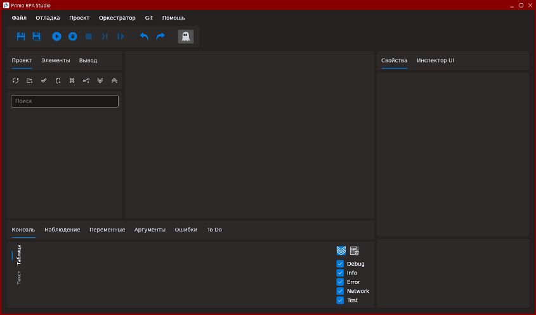This screenshot has height=315, width=536.
Task: Click the first save icon in toolbar
Action: click(21, 37)
